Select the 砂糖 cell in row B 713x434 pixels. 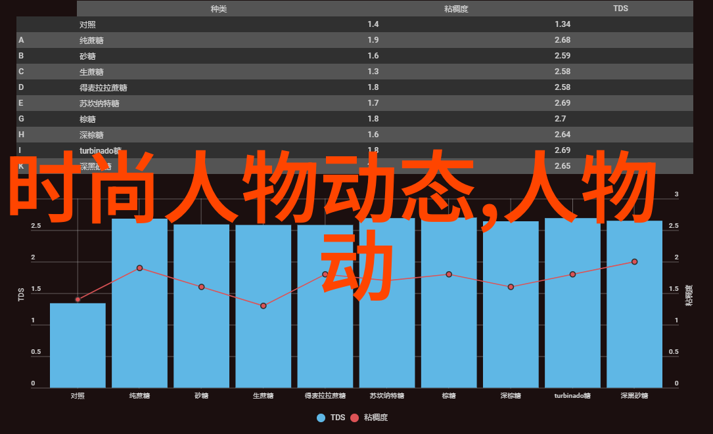coord(87,56)
